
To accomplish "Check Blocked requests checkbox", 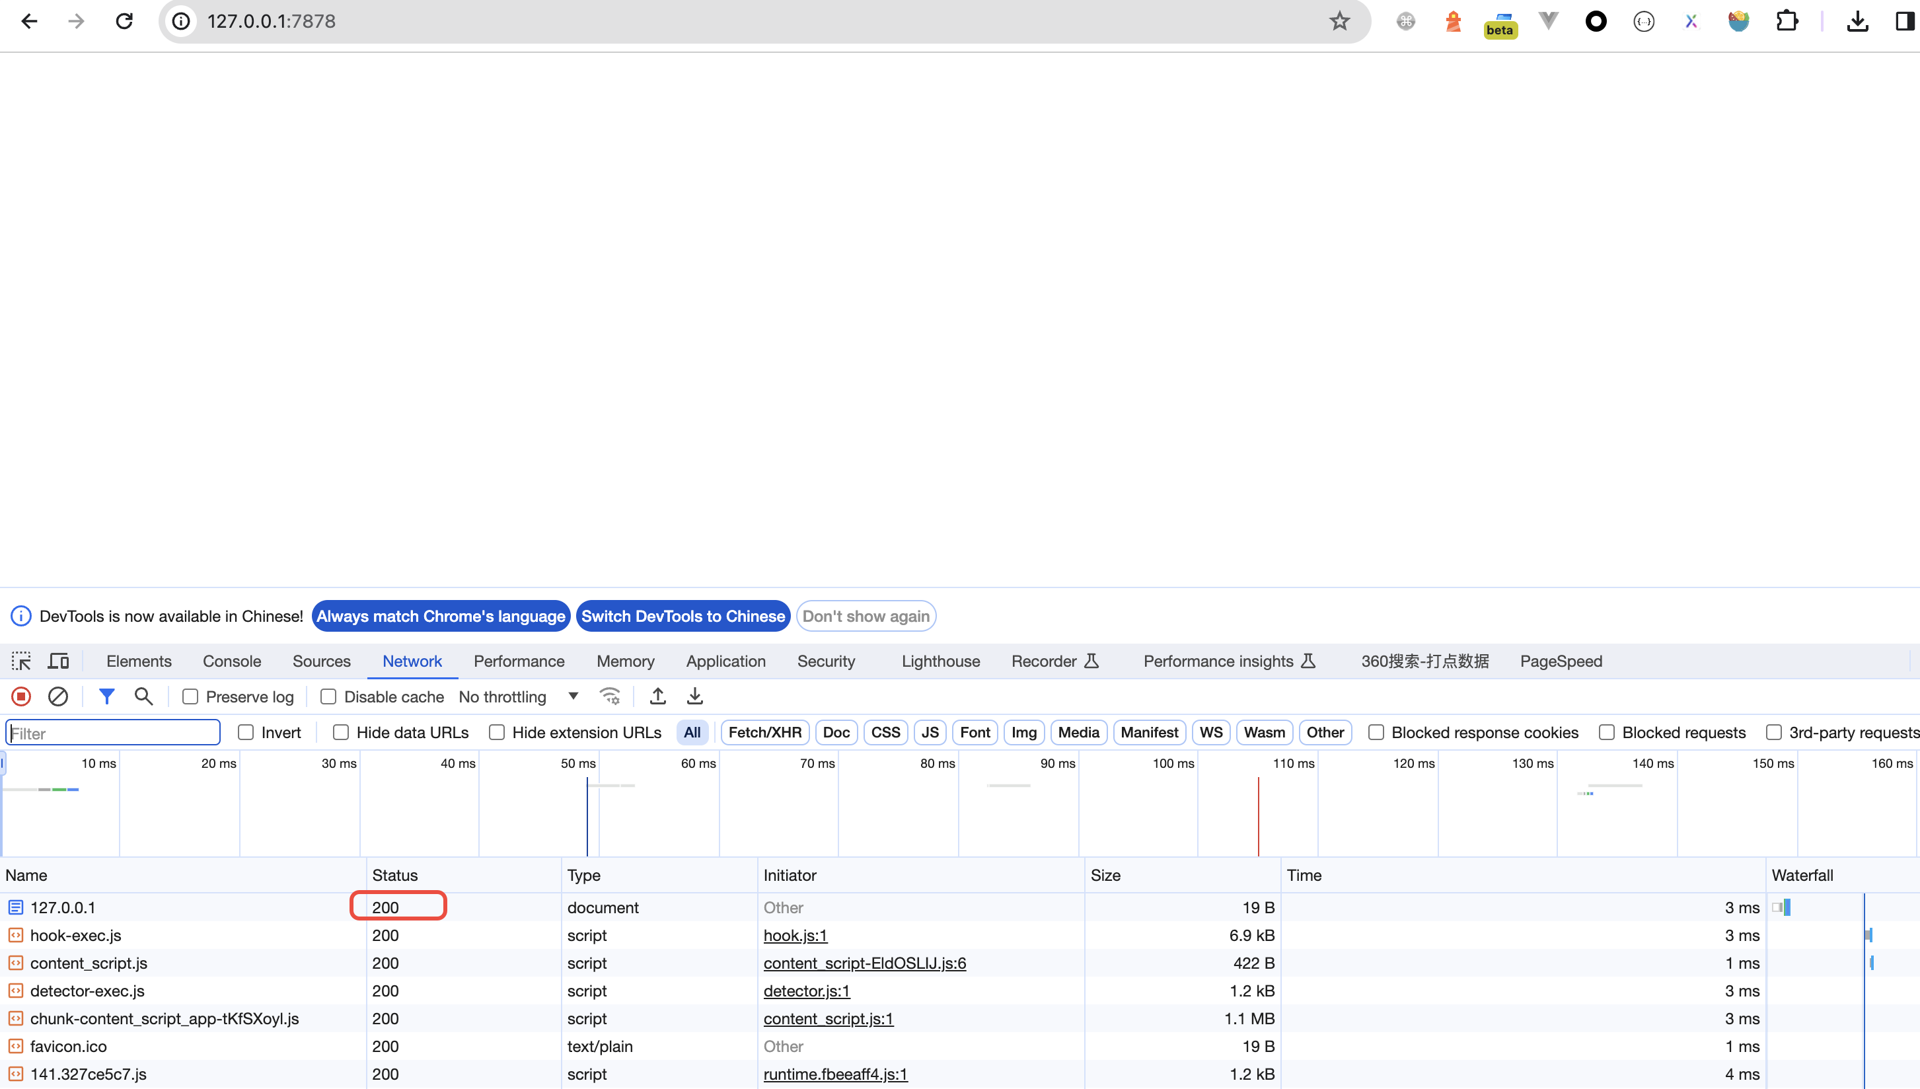I will (x=1607, y=733).
